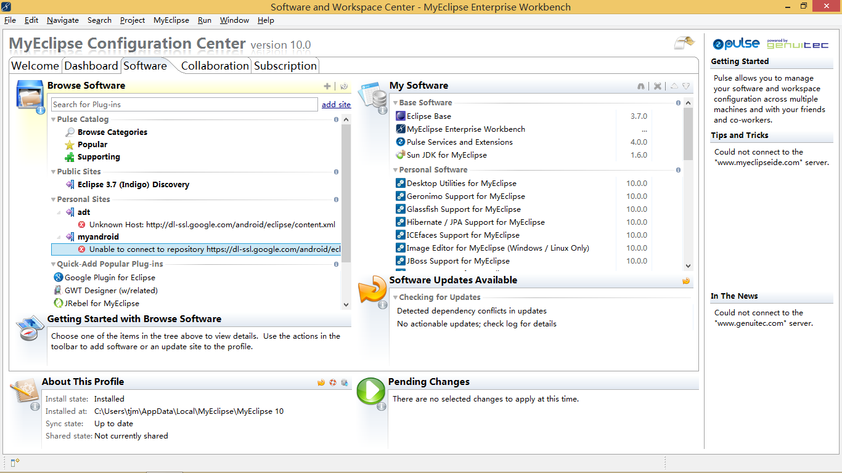Switch to the Welcome tab
Image resolution: width=842 pixels, height=473 pixels.
click(x=35, y=66)
